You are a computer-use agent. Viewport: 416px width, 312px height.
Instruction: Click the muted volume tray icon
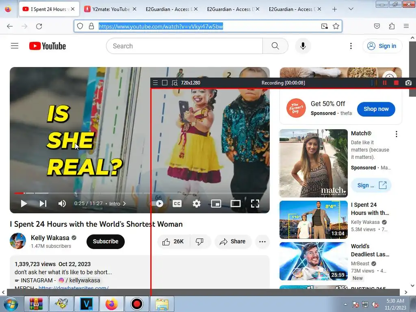tap(375, 304)
